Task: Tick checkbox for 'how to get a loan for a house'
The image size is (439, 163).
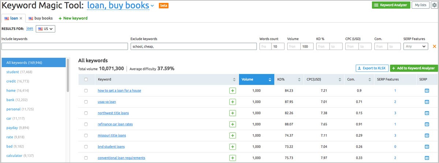Action: point(86,91)
